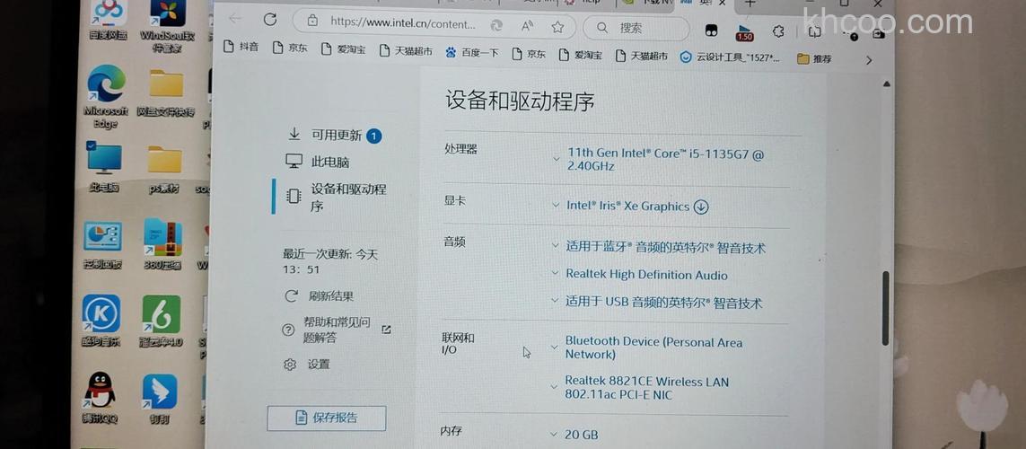Expand 适用于蓝牙音频的英特尔智音技术 entry
This screenshot has height=449, width=1026.
pyautogui.click(x=555, y=246)
